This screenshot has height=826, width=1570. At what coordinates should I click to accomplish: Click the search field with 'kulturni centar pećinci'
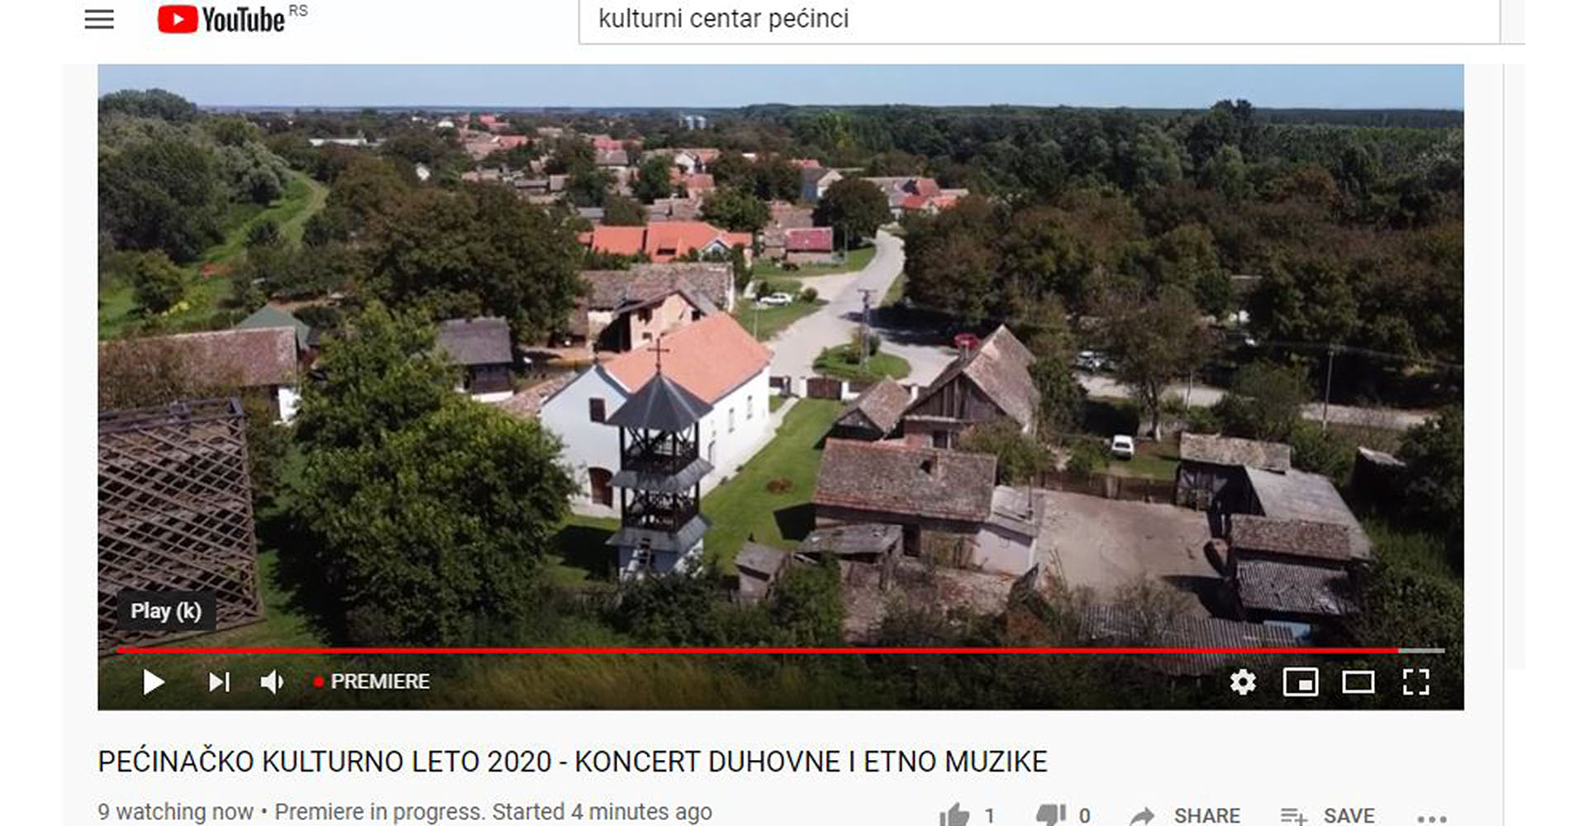click(1040, 20)
